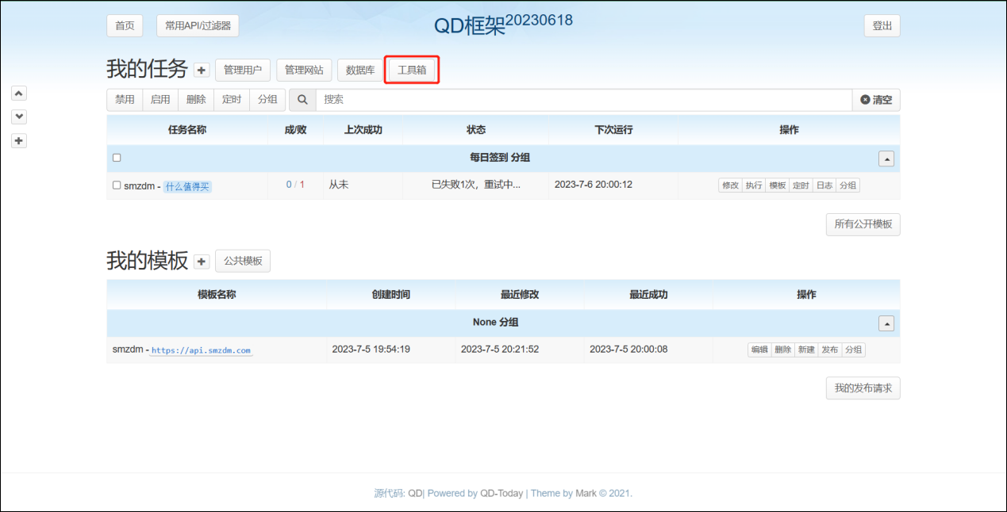Open the 工具箱 toolbox

click(x=412, y=70)
